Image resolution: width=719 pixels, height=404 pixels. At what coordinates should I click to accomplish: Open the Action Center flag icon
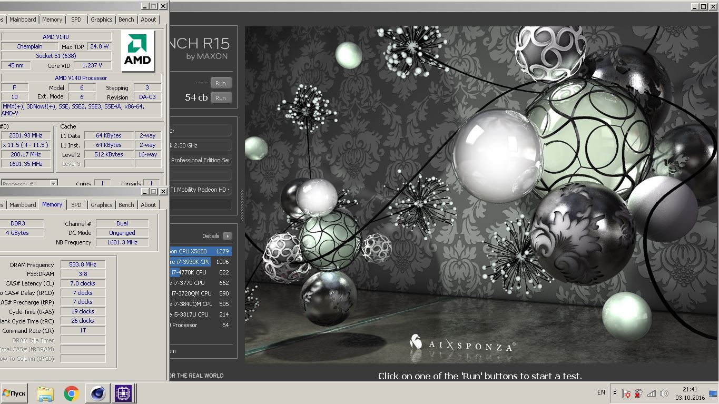tap(626, 393)
